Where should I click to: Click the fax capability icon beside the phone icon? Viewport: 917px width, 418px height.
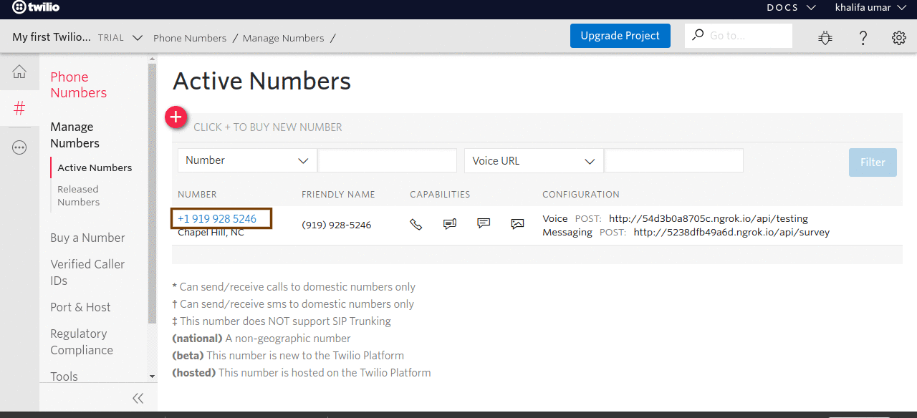450,224
